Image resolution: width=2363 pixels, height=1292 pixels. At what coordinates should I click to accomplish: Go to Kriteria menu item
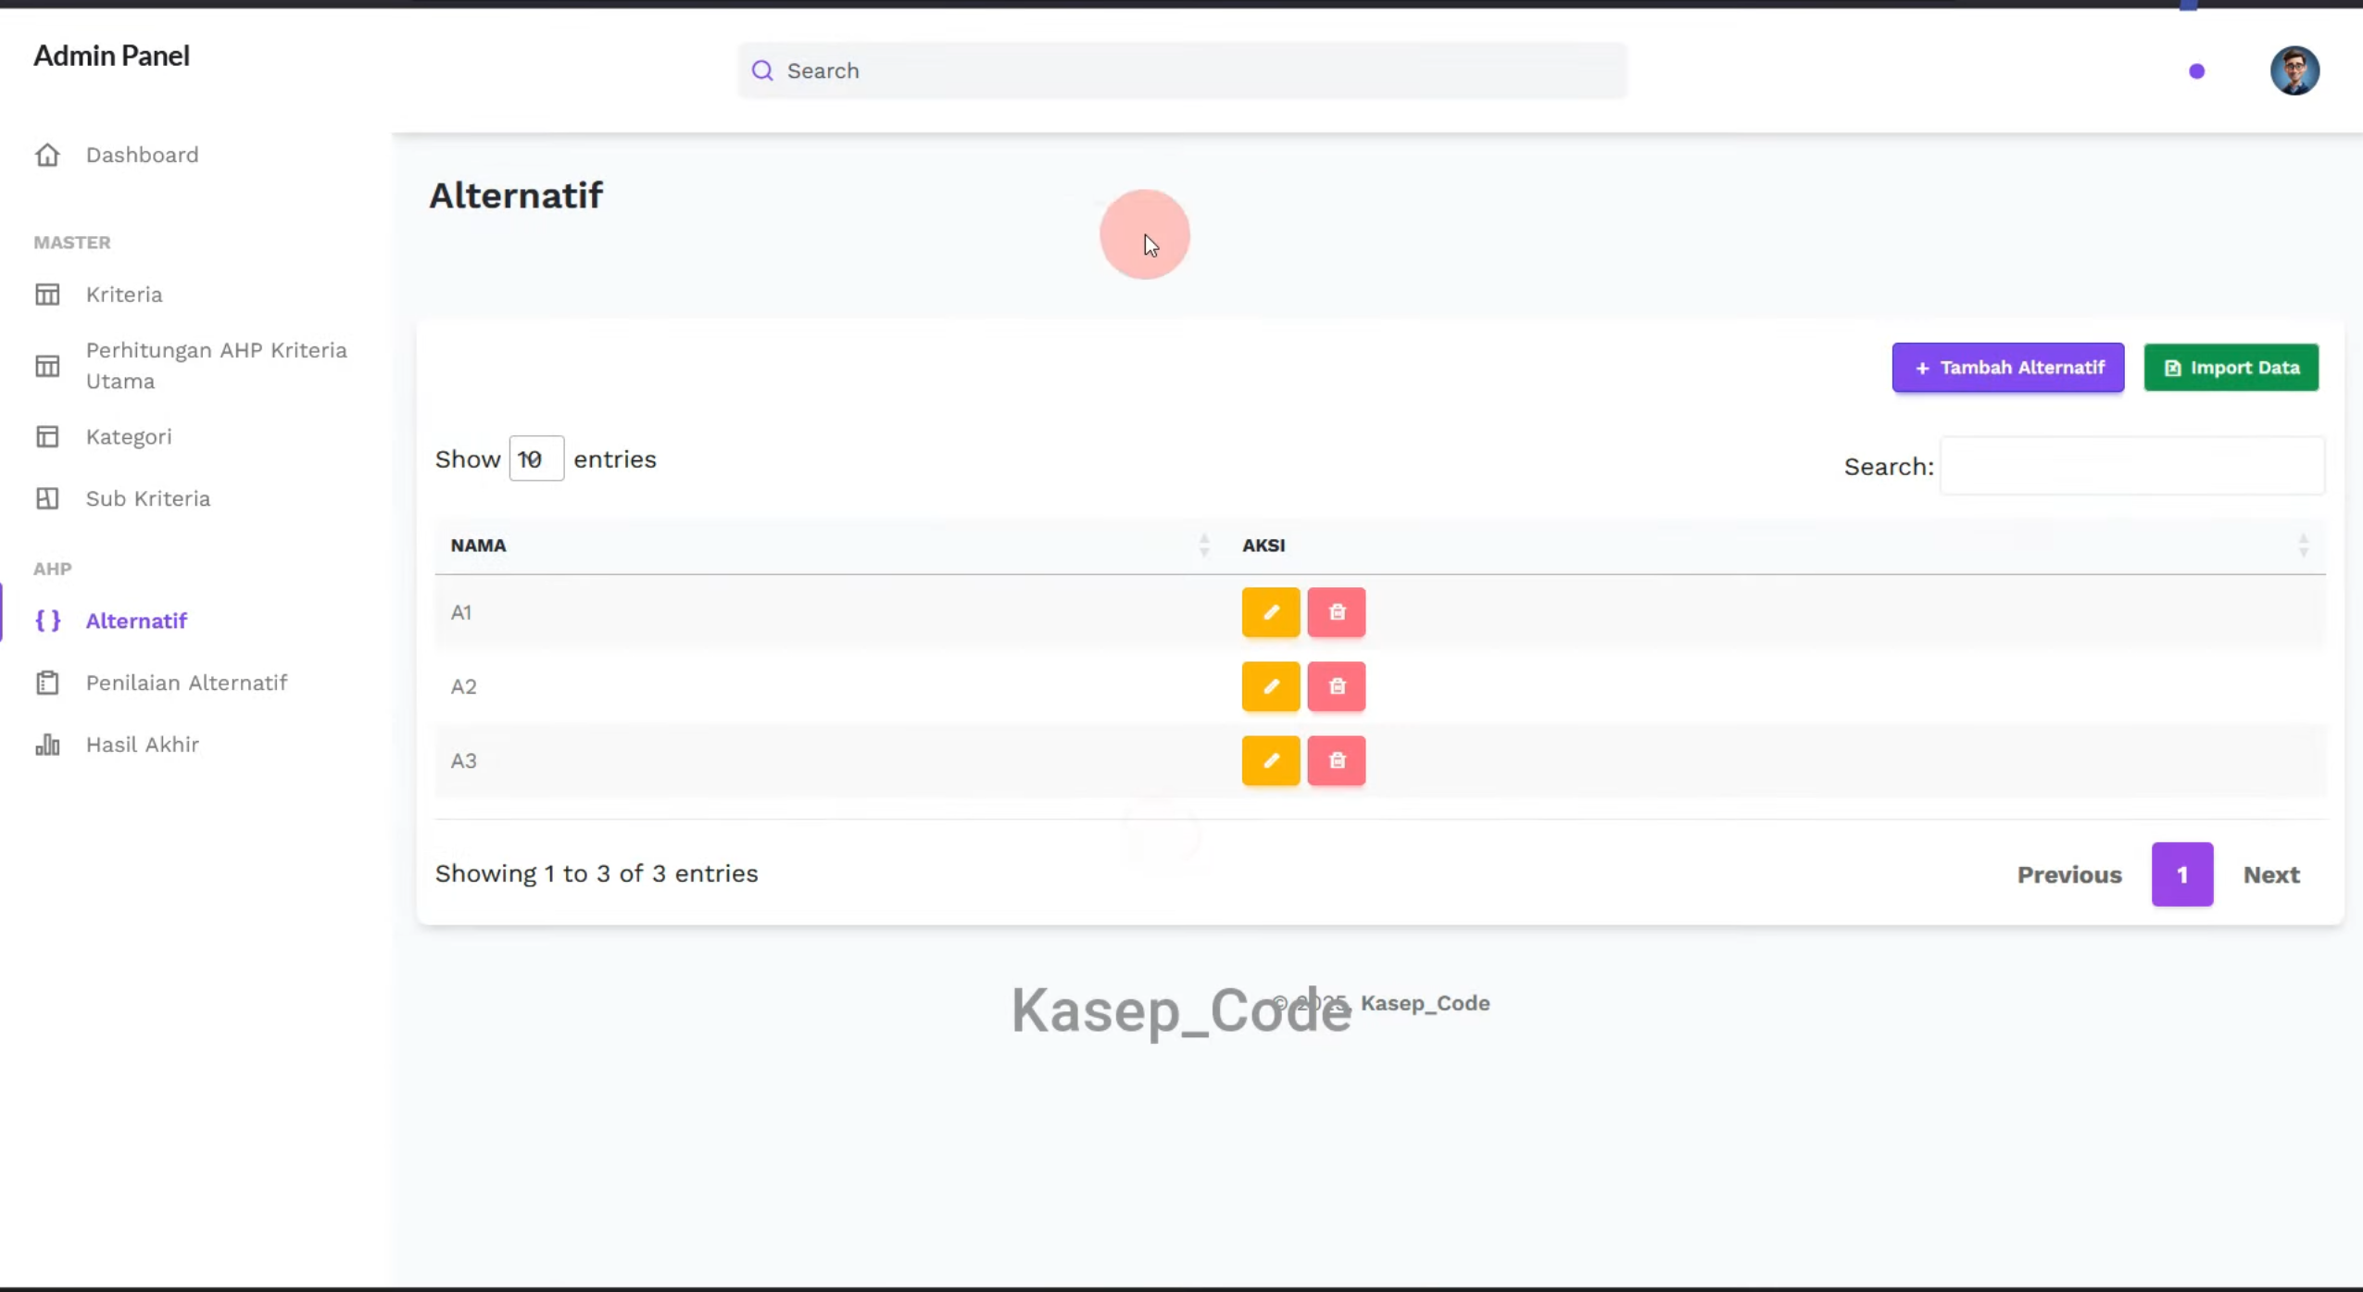pyautogui.click(x=124, y=295)
